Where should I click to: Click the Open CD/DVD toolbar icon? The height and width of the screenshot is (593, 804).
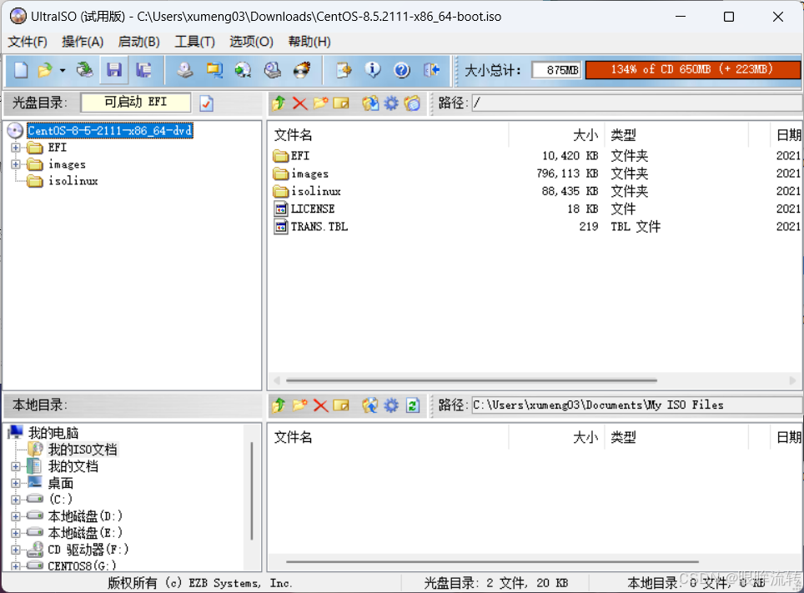(x=84, y=70)
